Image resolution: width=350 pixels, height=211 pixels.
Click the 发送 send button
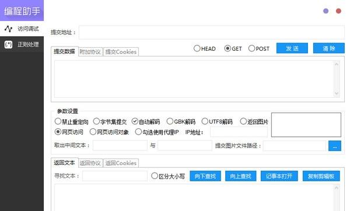292,48
